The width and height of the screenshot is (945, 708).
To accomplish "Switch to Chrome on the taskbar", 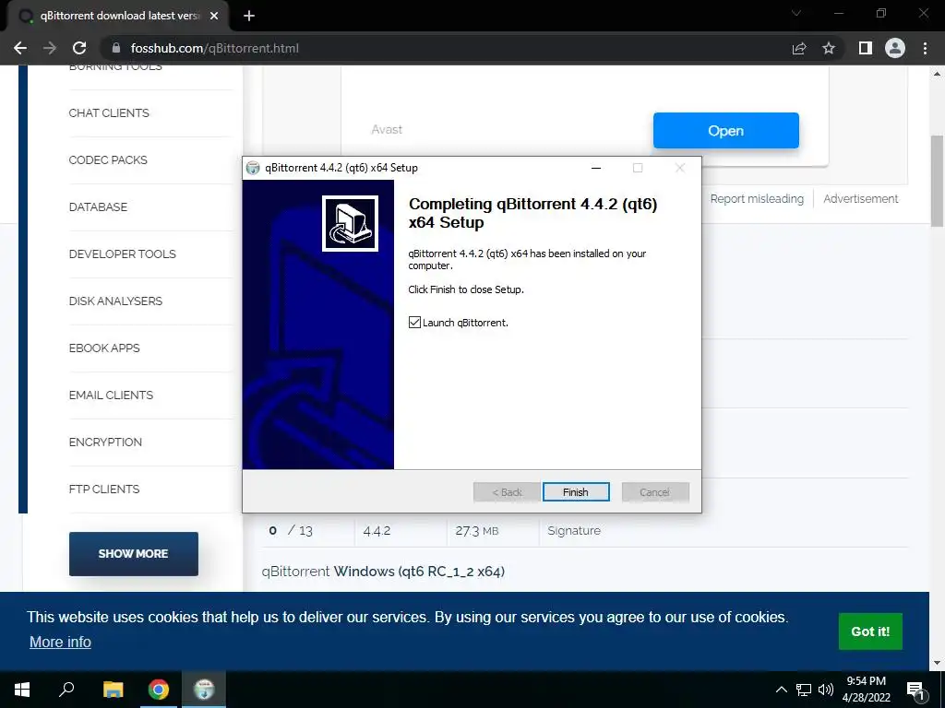I will (159, 690).
